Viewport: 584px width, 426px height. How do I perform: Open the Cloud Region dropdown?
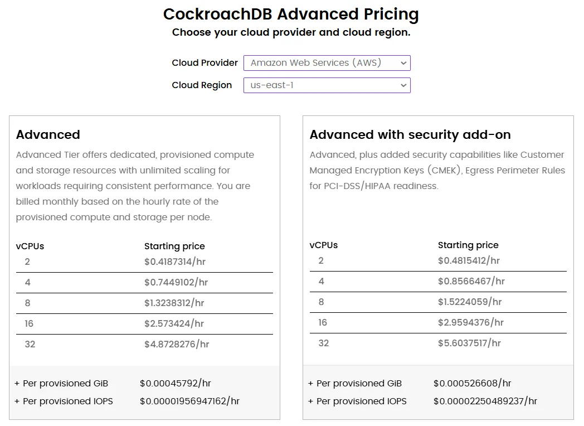click(327, 85)
